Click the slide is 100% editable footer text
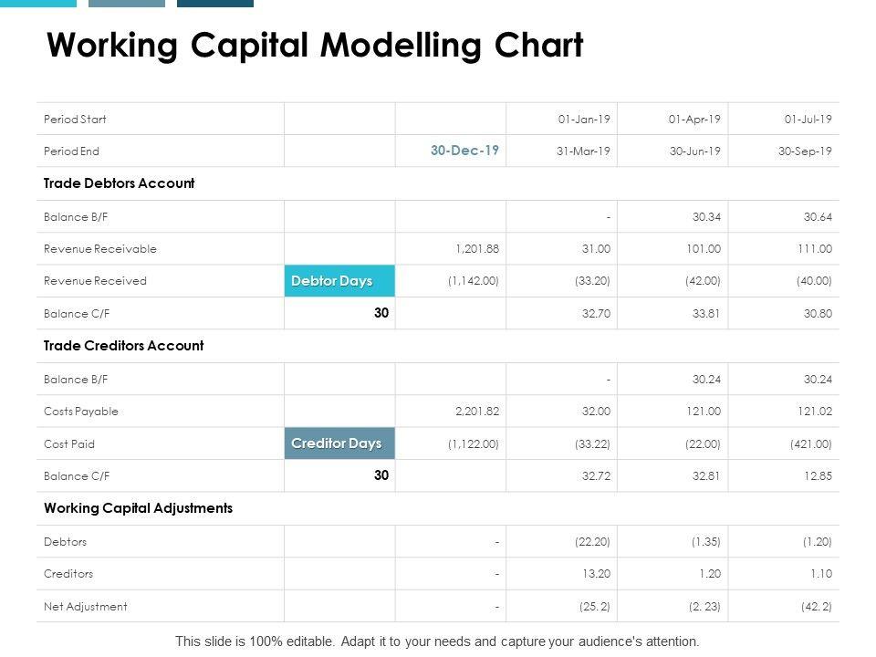Screen dimensions: 876x657 [437, 641]
